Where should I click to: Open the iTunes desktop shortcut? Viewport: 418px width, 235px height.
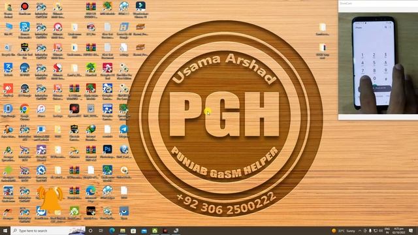tap(41, 109)
